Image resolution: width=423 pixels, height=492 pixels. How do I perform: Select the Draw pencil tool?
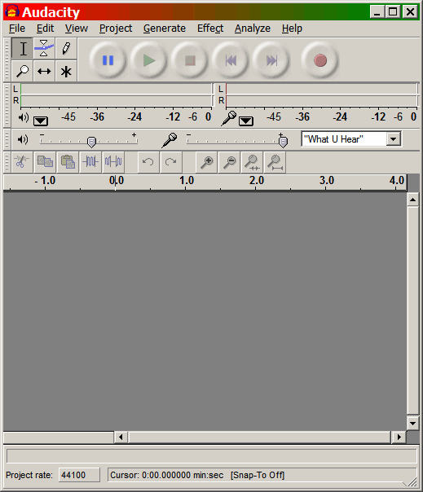66,48
